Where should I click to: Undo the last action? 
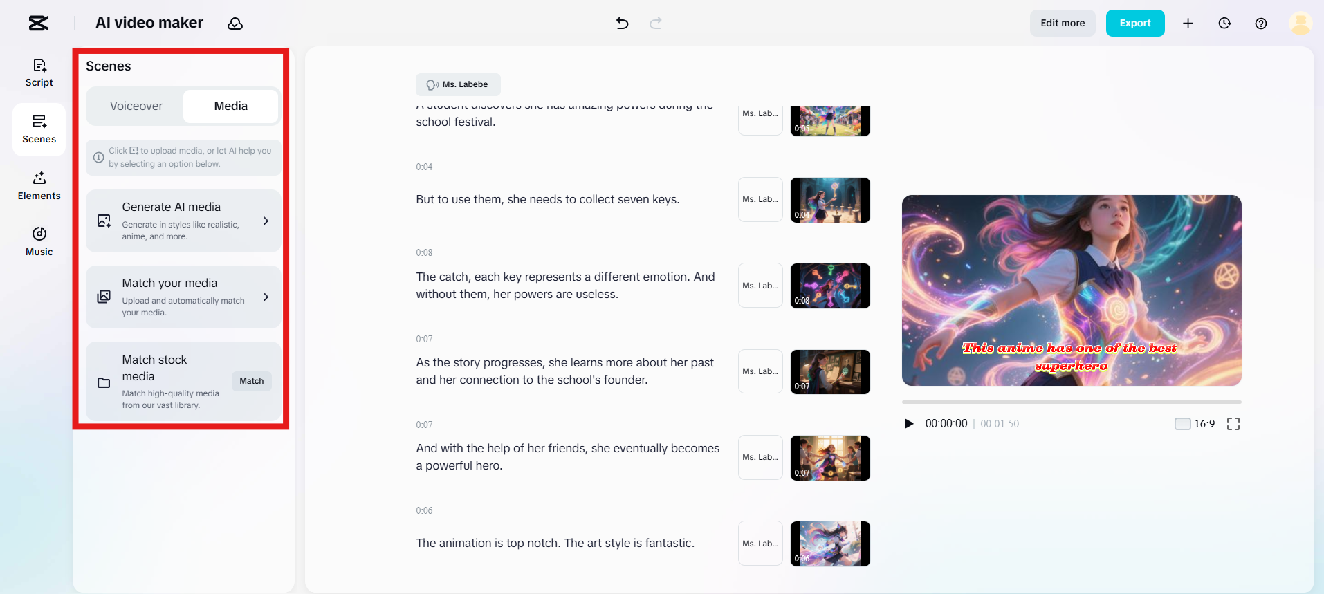pyautogui.click(x=622, y=24)
